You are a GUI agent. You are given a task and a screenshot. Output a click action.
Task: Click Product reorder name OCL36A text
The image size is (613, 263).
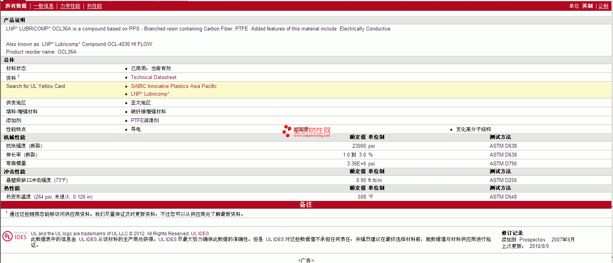tap(41, 52)
